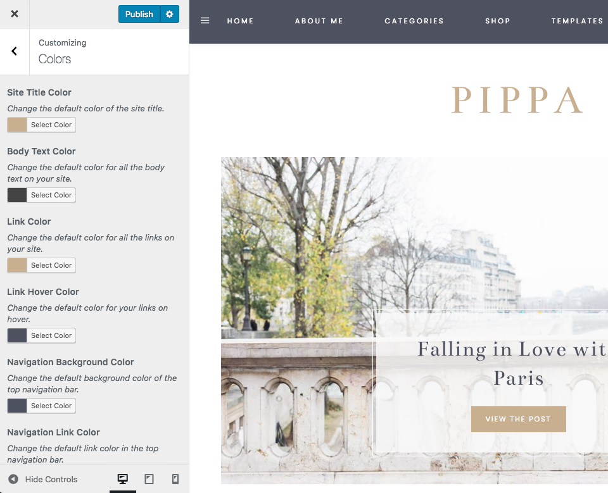Switch to desktop preview device icon
This screenshot has width=608, height=493.
tap(122, 479)
